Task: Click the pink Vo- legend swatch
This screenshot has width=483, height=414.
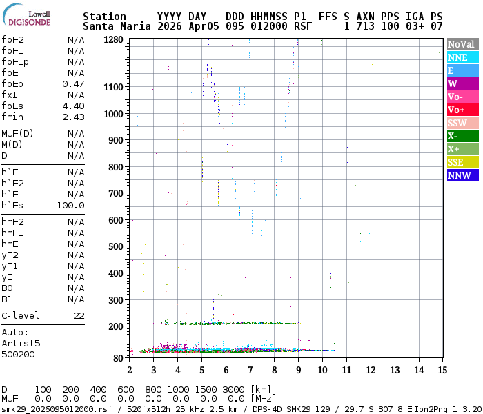Action: coord(463,97)
